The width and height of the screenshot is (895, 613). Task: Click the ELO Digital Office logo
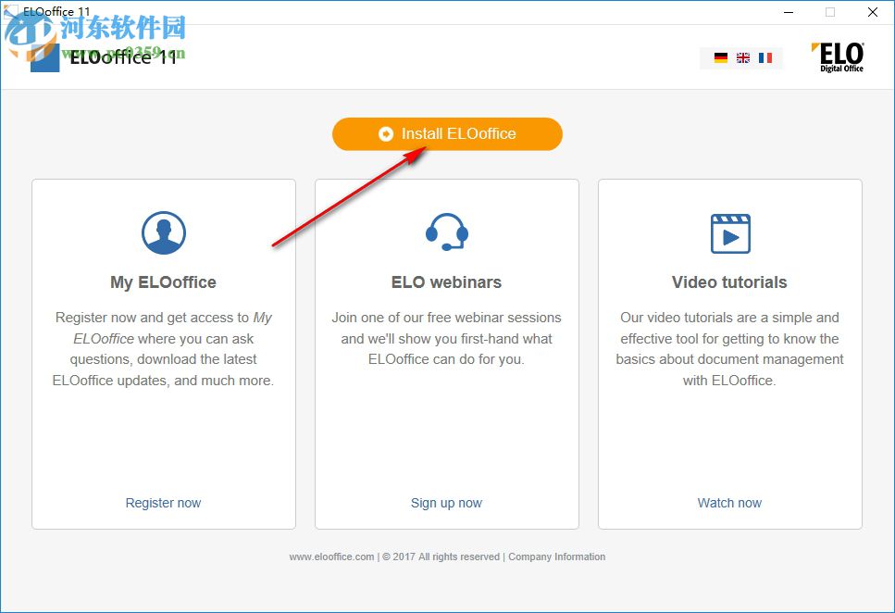838,56
